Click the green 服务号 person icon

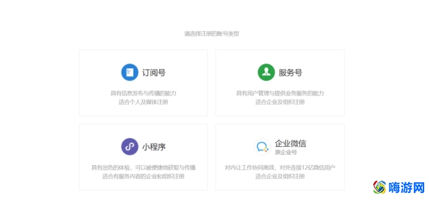click(x=266, y=72)
